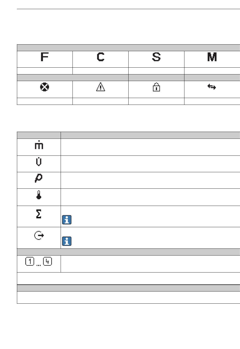Image resolution: width=240 pixels, height=349 pixels.
Task: Click the F failure status letter symbol
Action: pos(44,57)
